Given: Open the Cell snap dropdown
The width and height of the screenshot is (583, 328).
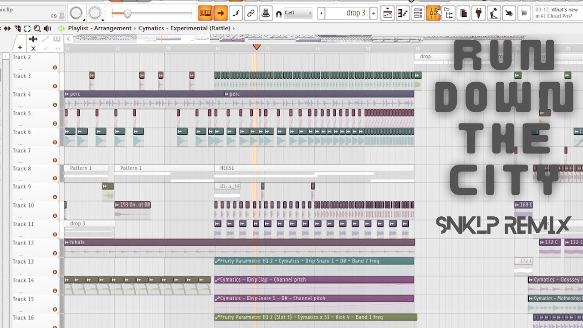Looking at the screenshot, I should [298, 13].
